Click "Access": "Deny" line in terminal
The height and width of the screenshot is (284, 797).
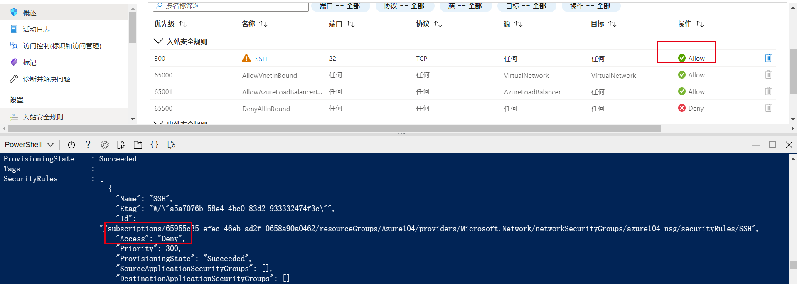point(150,239)
